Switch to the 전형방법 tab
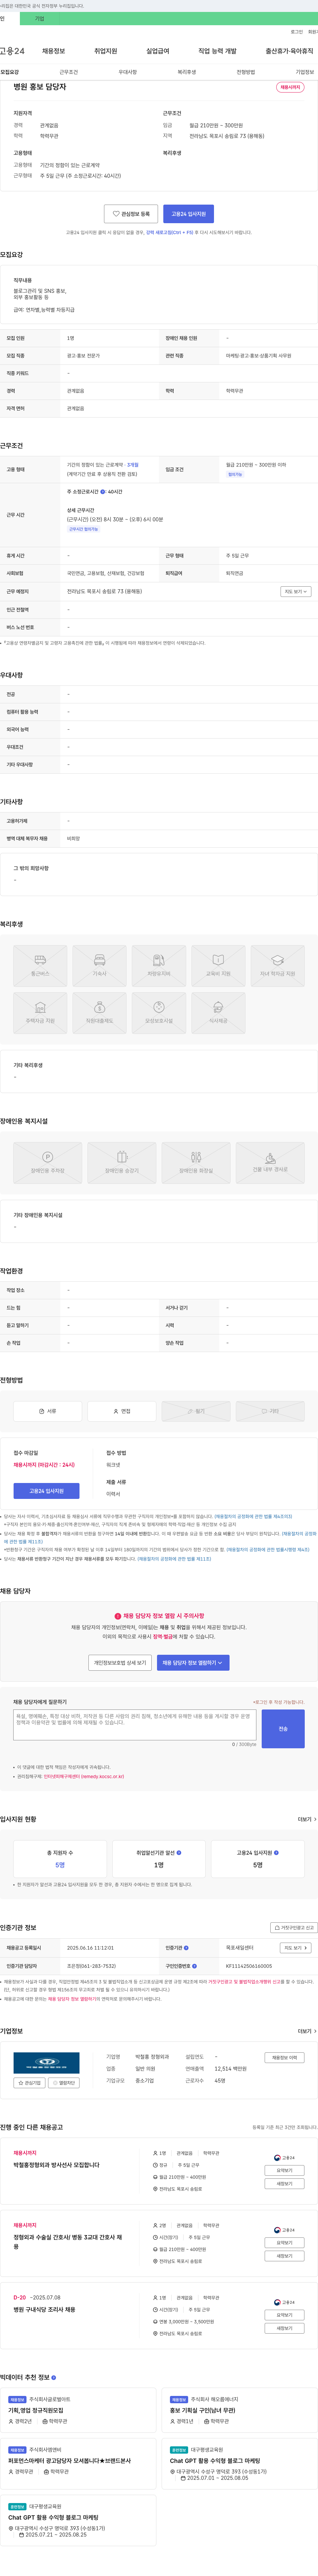The width and height of the screenshot is (318, 2576). pyautogui.click(x=246, y=72)
